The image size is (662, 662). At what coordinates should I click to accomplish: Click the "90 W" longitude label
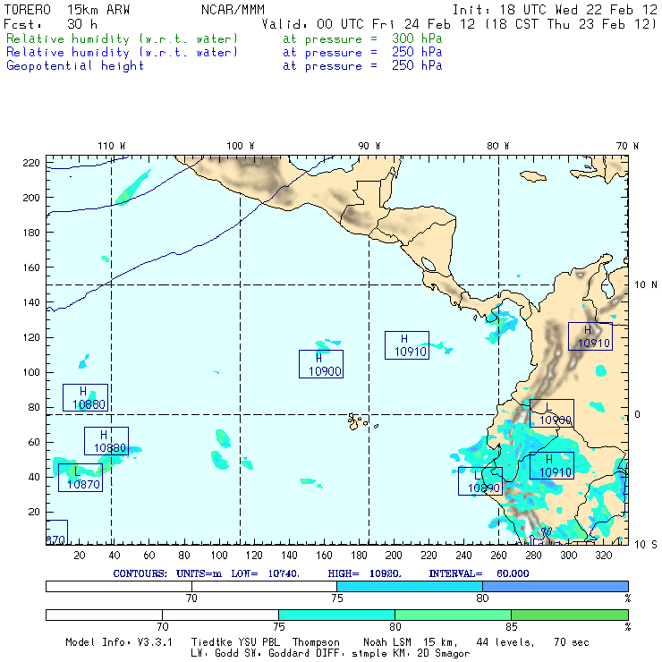point(369,146)
